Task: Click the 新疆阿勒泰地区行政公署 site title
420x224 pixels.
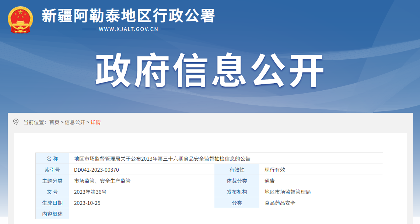Action: 128,16
